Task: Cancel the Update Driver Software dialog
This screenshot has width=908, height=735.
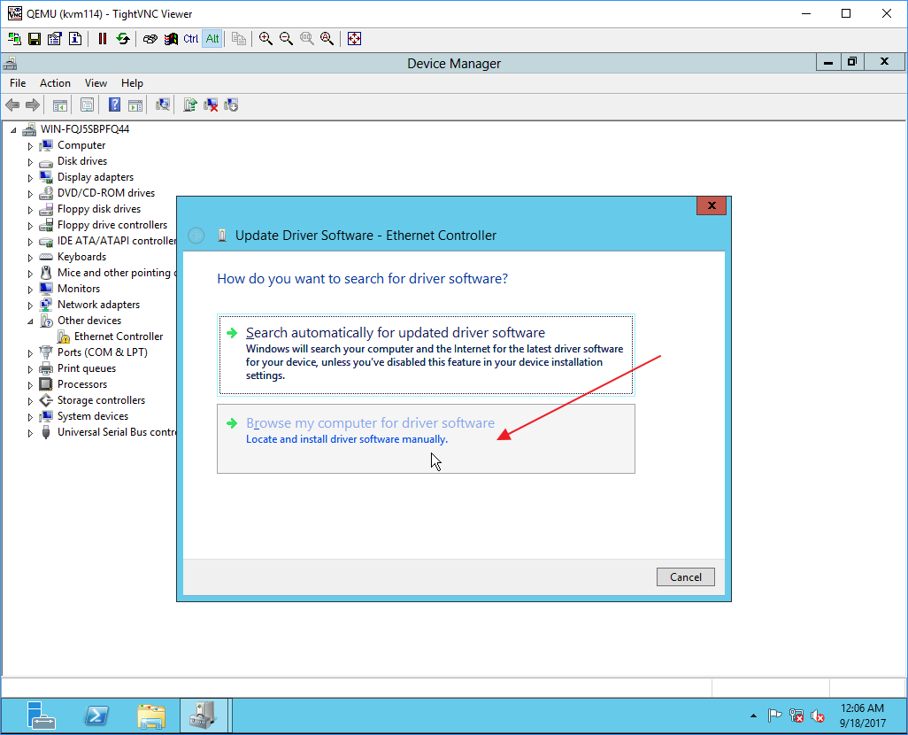Action: pos(686,576)
